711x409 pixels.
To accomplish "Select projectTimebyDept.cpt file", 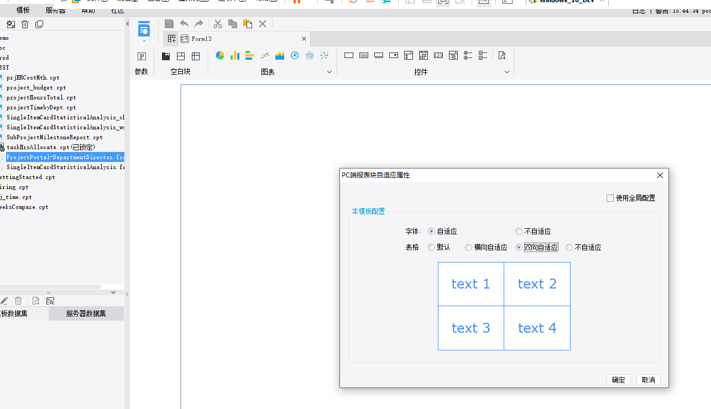I will pos(41,107).
